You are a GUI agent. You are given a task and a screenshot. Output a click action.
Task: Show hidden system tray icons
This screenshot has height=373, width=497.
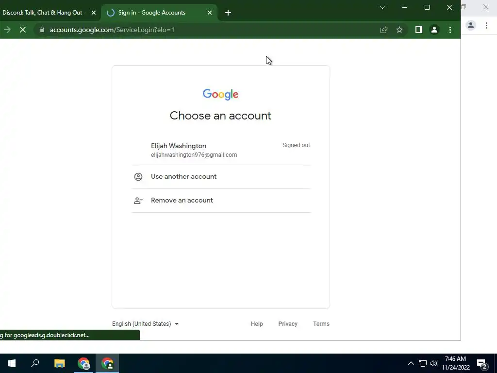(411, 363)
